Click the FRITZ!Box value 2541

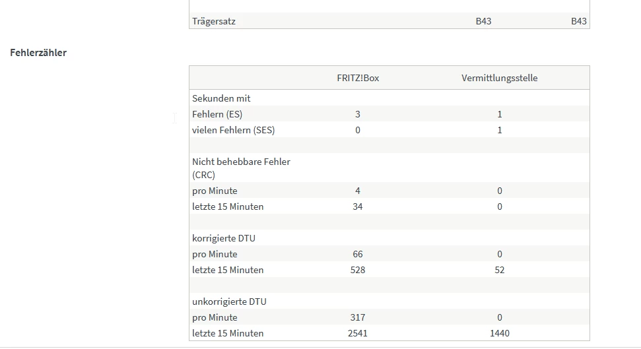[358, 333]
